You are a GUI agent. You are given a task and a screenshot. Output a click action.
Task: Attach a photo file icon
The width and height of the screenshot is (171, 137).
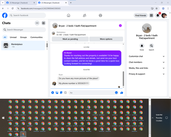57,92
